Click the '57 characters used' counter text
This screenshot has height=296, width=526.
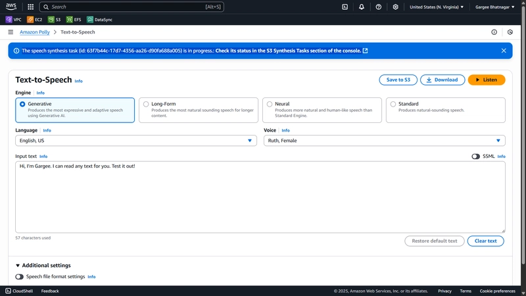33,237
